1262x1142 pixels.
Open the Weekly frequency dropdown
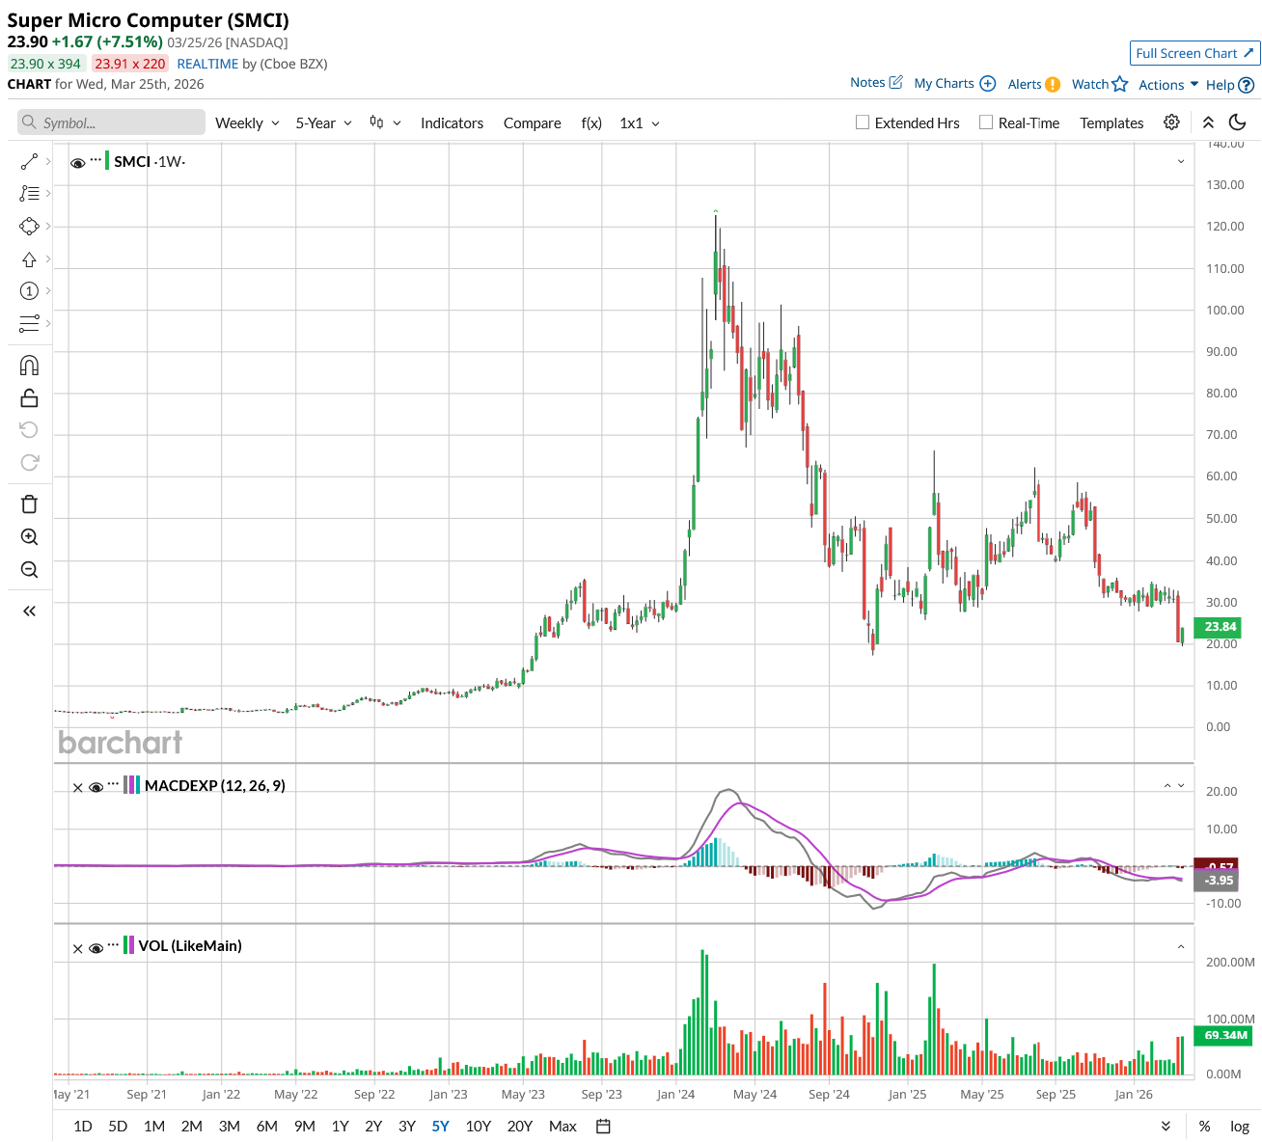[247, 123]
